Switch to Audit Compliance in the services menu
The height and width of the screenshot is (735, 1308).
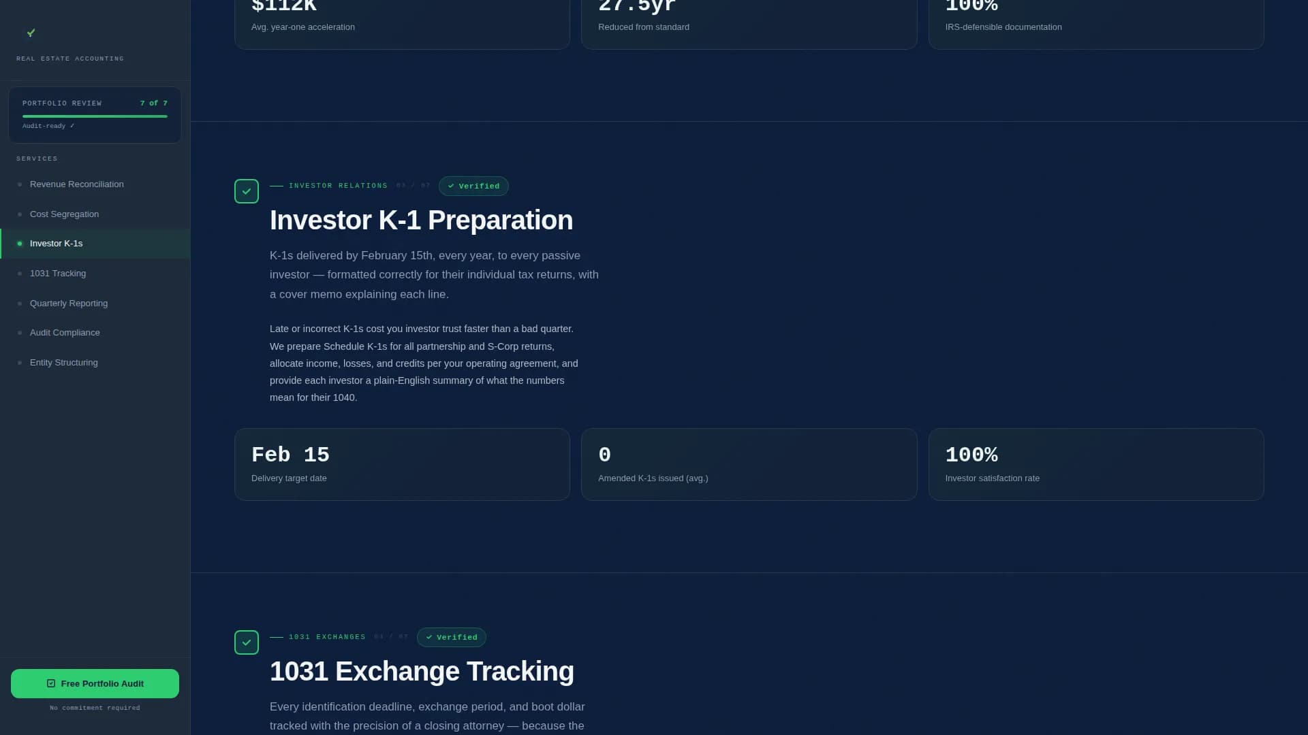[65, 332]
